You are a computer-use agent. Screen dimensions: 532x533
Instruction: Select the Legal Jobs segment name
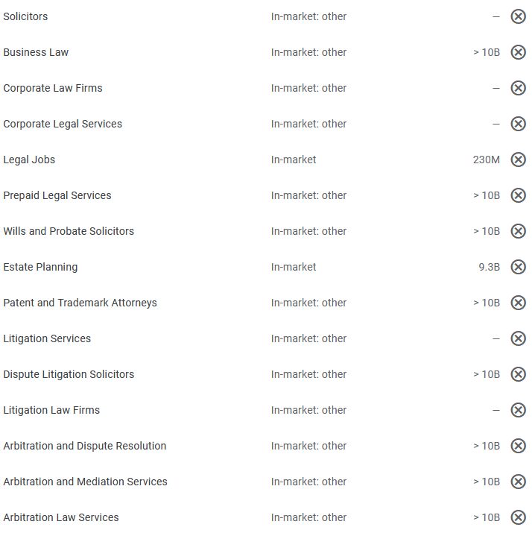point(29,160)
